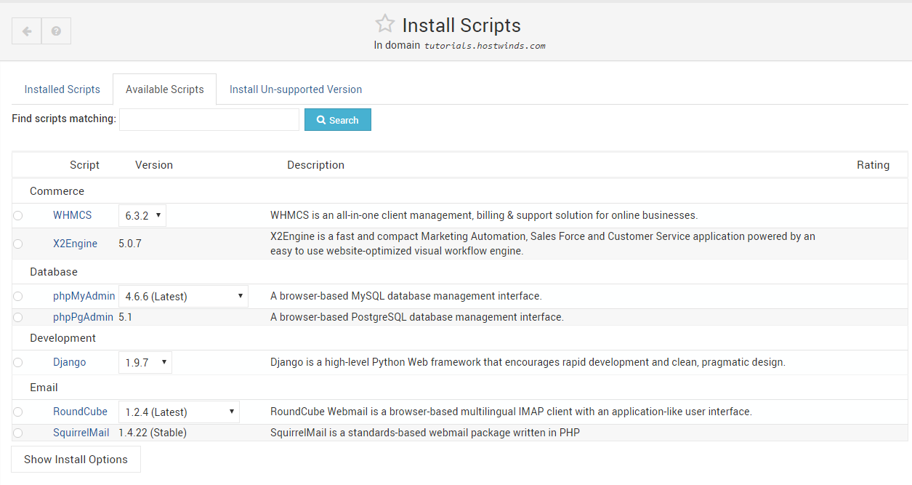
Task: Choose the phpMyAdmin radio button
Action: coord(17,296)
